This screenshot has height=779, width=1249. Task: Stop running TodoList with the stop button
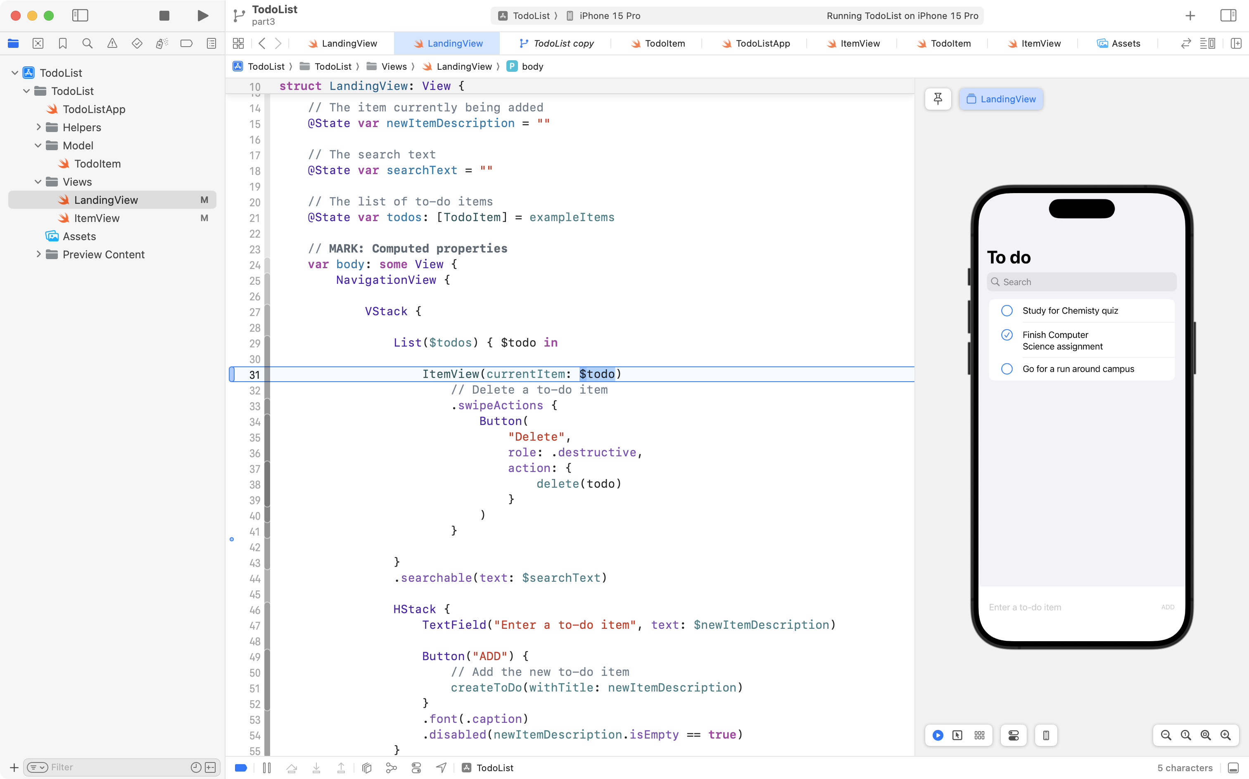[x=164, y=15]
